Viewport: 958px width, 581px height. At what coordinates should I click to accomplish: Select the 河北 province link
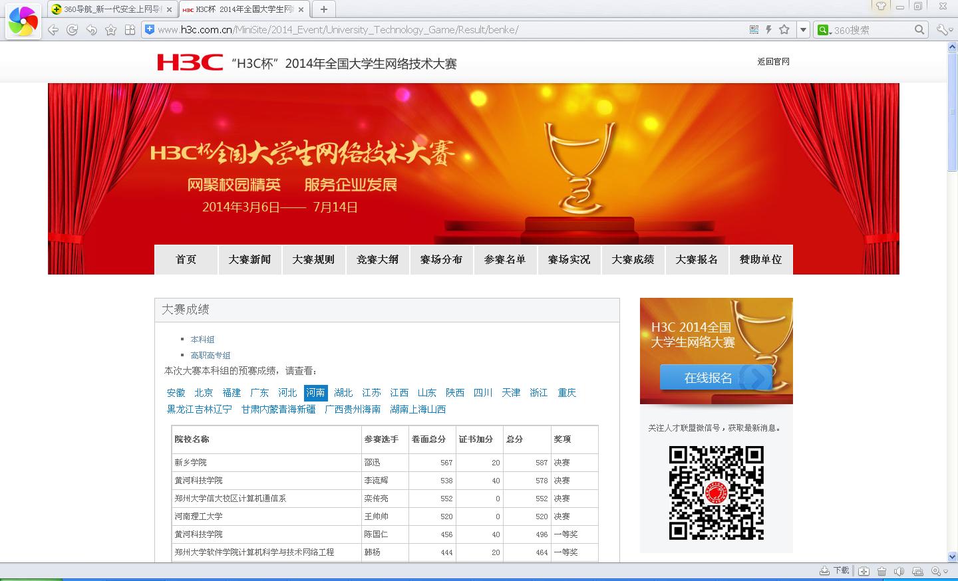click(x=287, y=393)
